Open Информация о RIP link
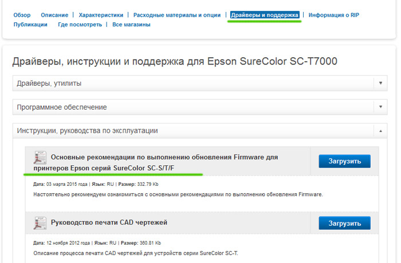The height and width of the screenshot is (263, 401). click(x=334, y=15)
